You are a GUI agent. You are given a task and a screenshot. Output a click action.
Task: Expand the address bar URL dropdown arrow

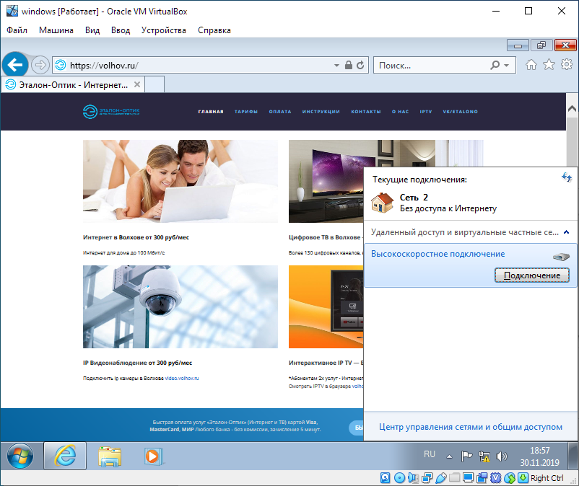tap(336, 66)
